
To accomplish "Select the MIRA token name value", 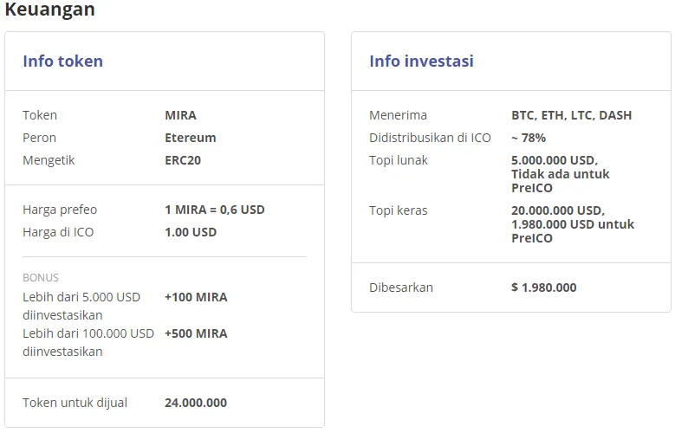I will coord(180,115).
